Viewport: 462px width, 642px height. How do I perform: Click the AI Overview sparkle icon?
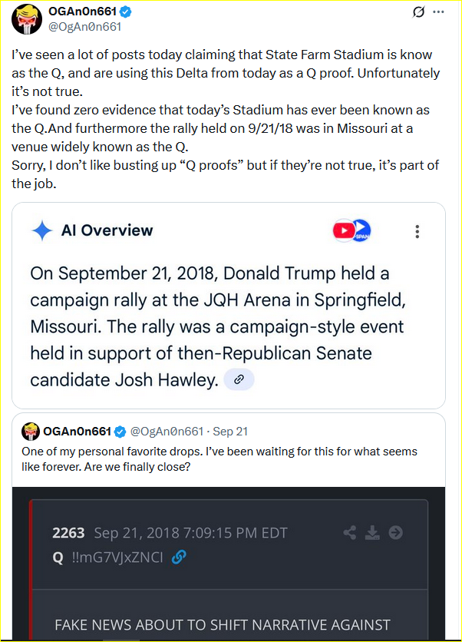42,230
